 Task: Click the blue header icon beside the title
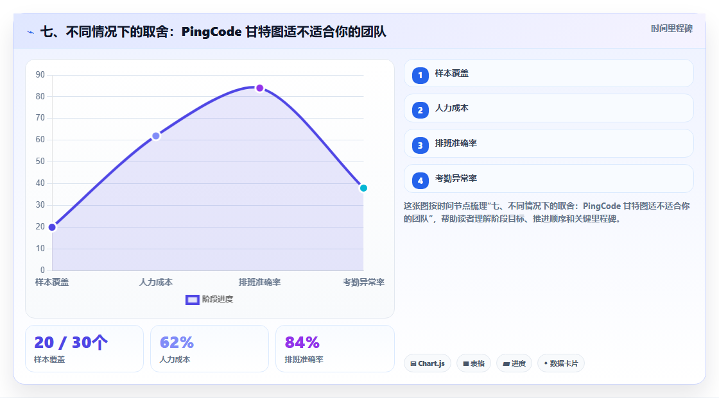point(31,32)
